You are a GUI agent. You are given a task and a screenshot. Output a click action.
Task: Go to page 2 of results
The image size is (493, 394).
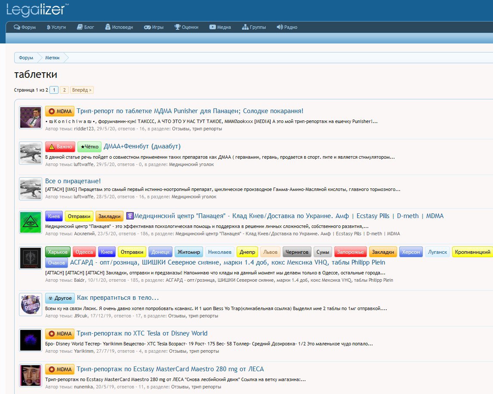tap(64, 90)
